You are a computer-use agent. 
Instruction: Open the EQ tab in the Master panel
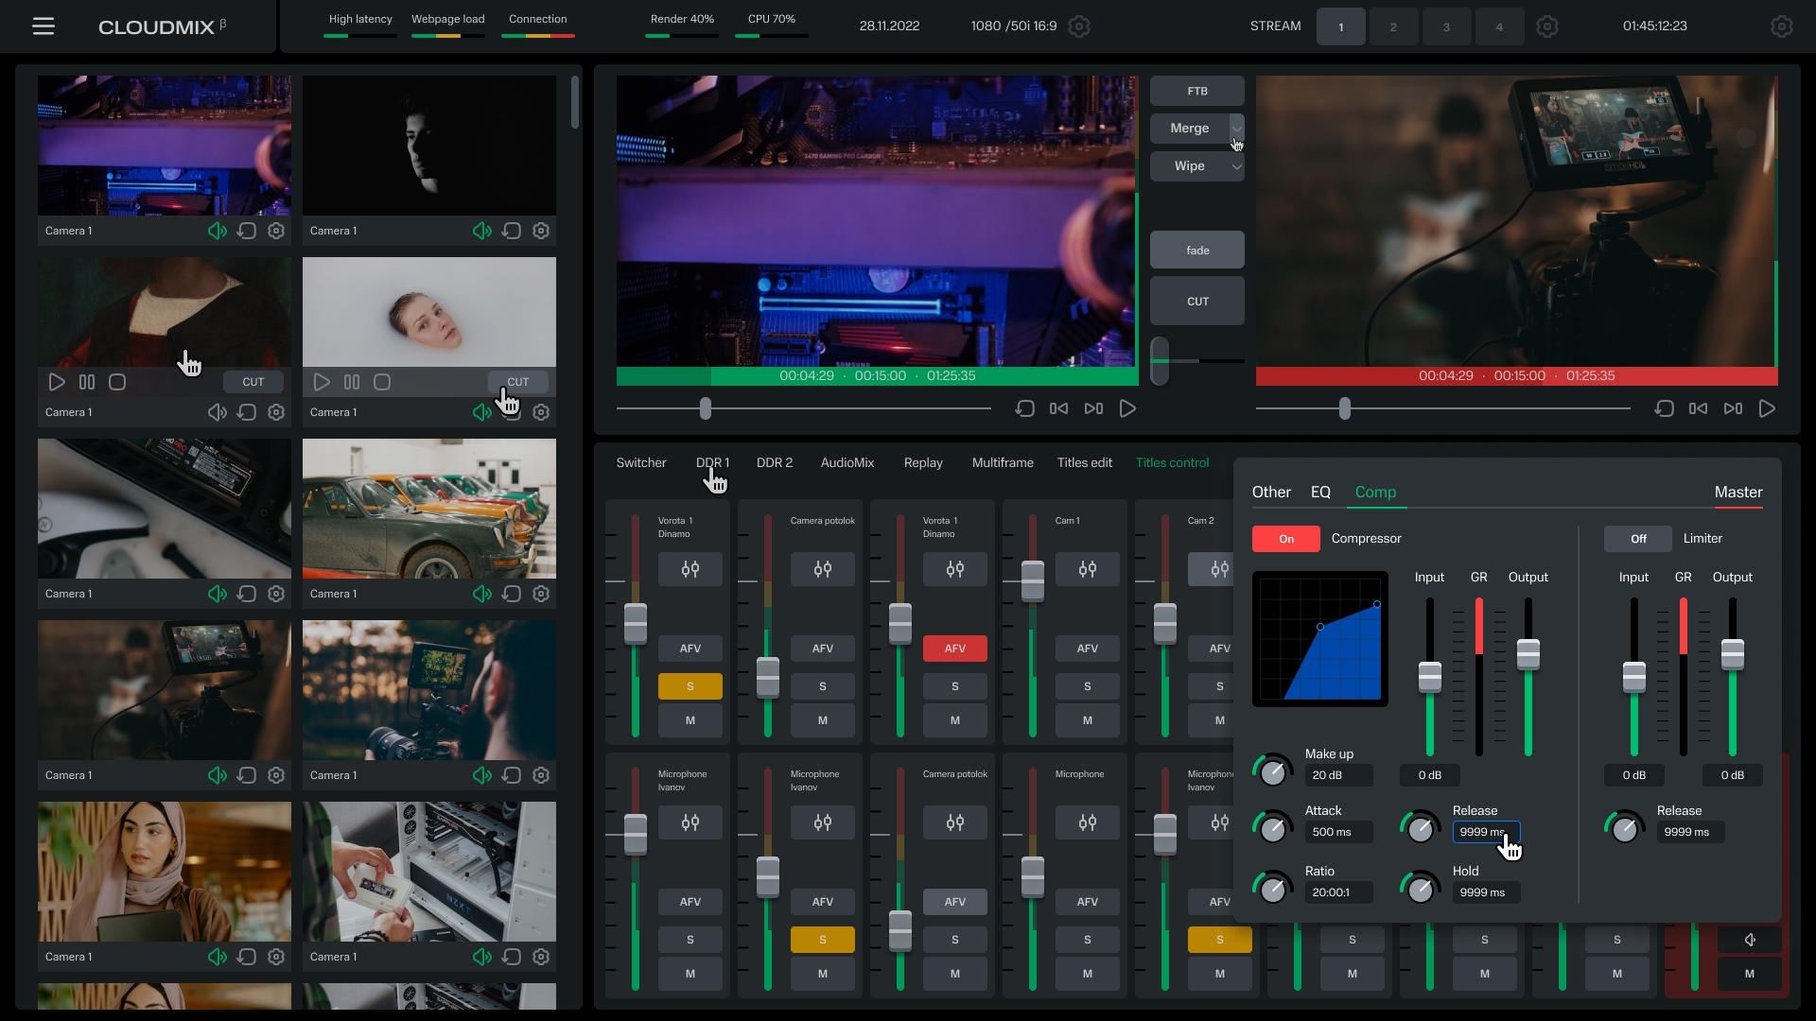pyautogui.click(x=1320, y=492)
